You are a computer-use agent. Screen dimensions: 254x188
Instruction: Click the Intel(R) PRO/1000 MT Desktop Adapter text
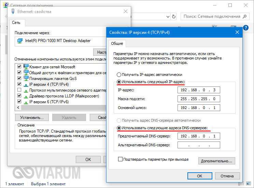point(58,41)
